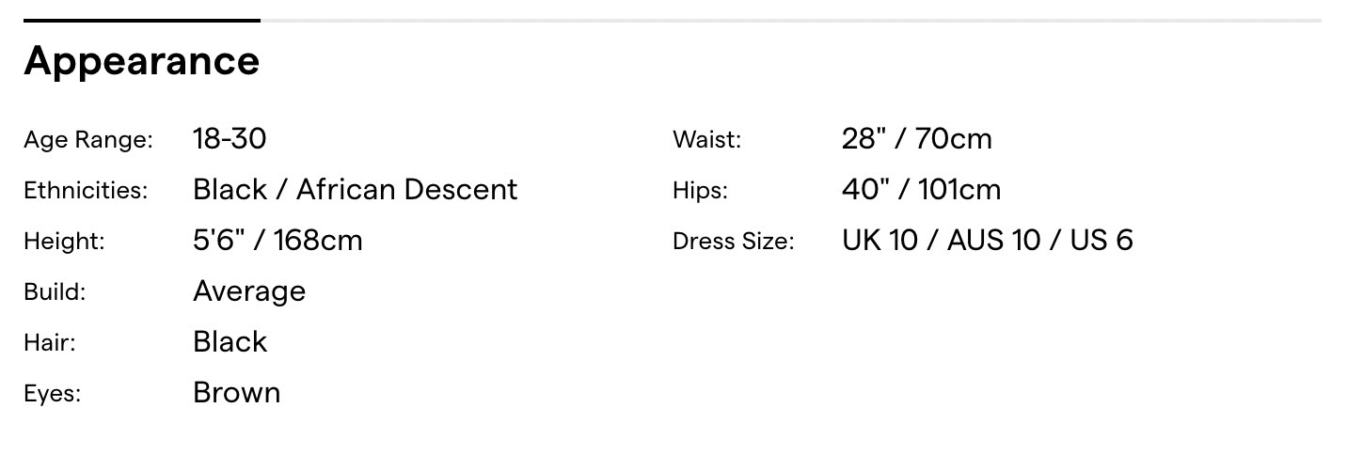
Task: Click the Waist label
Action: click(x=706, y=140)
